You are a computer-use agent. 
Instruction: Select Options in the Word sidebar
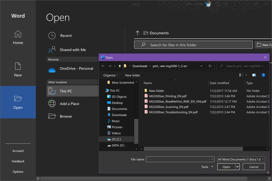[x=18, y=172]
